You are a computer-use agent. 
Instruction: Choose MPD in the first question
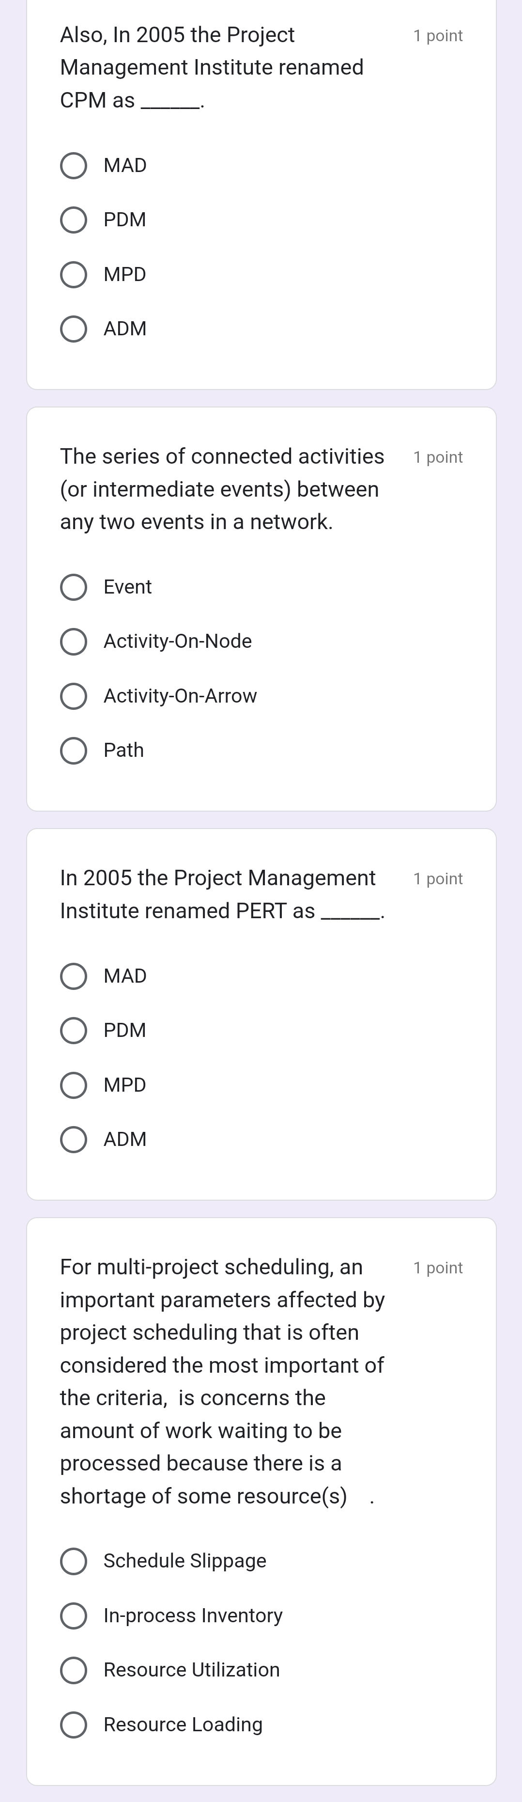[74, 274]
